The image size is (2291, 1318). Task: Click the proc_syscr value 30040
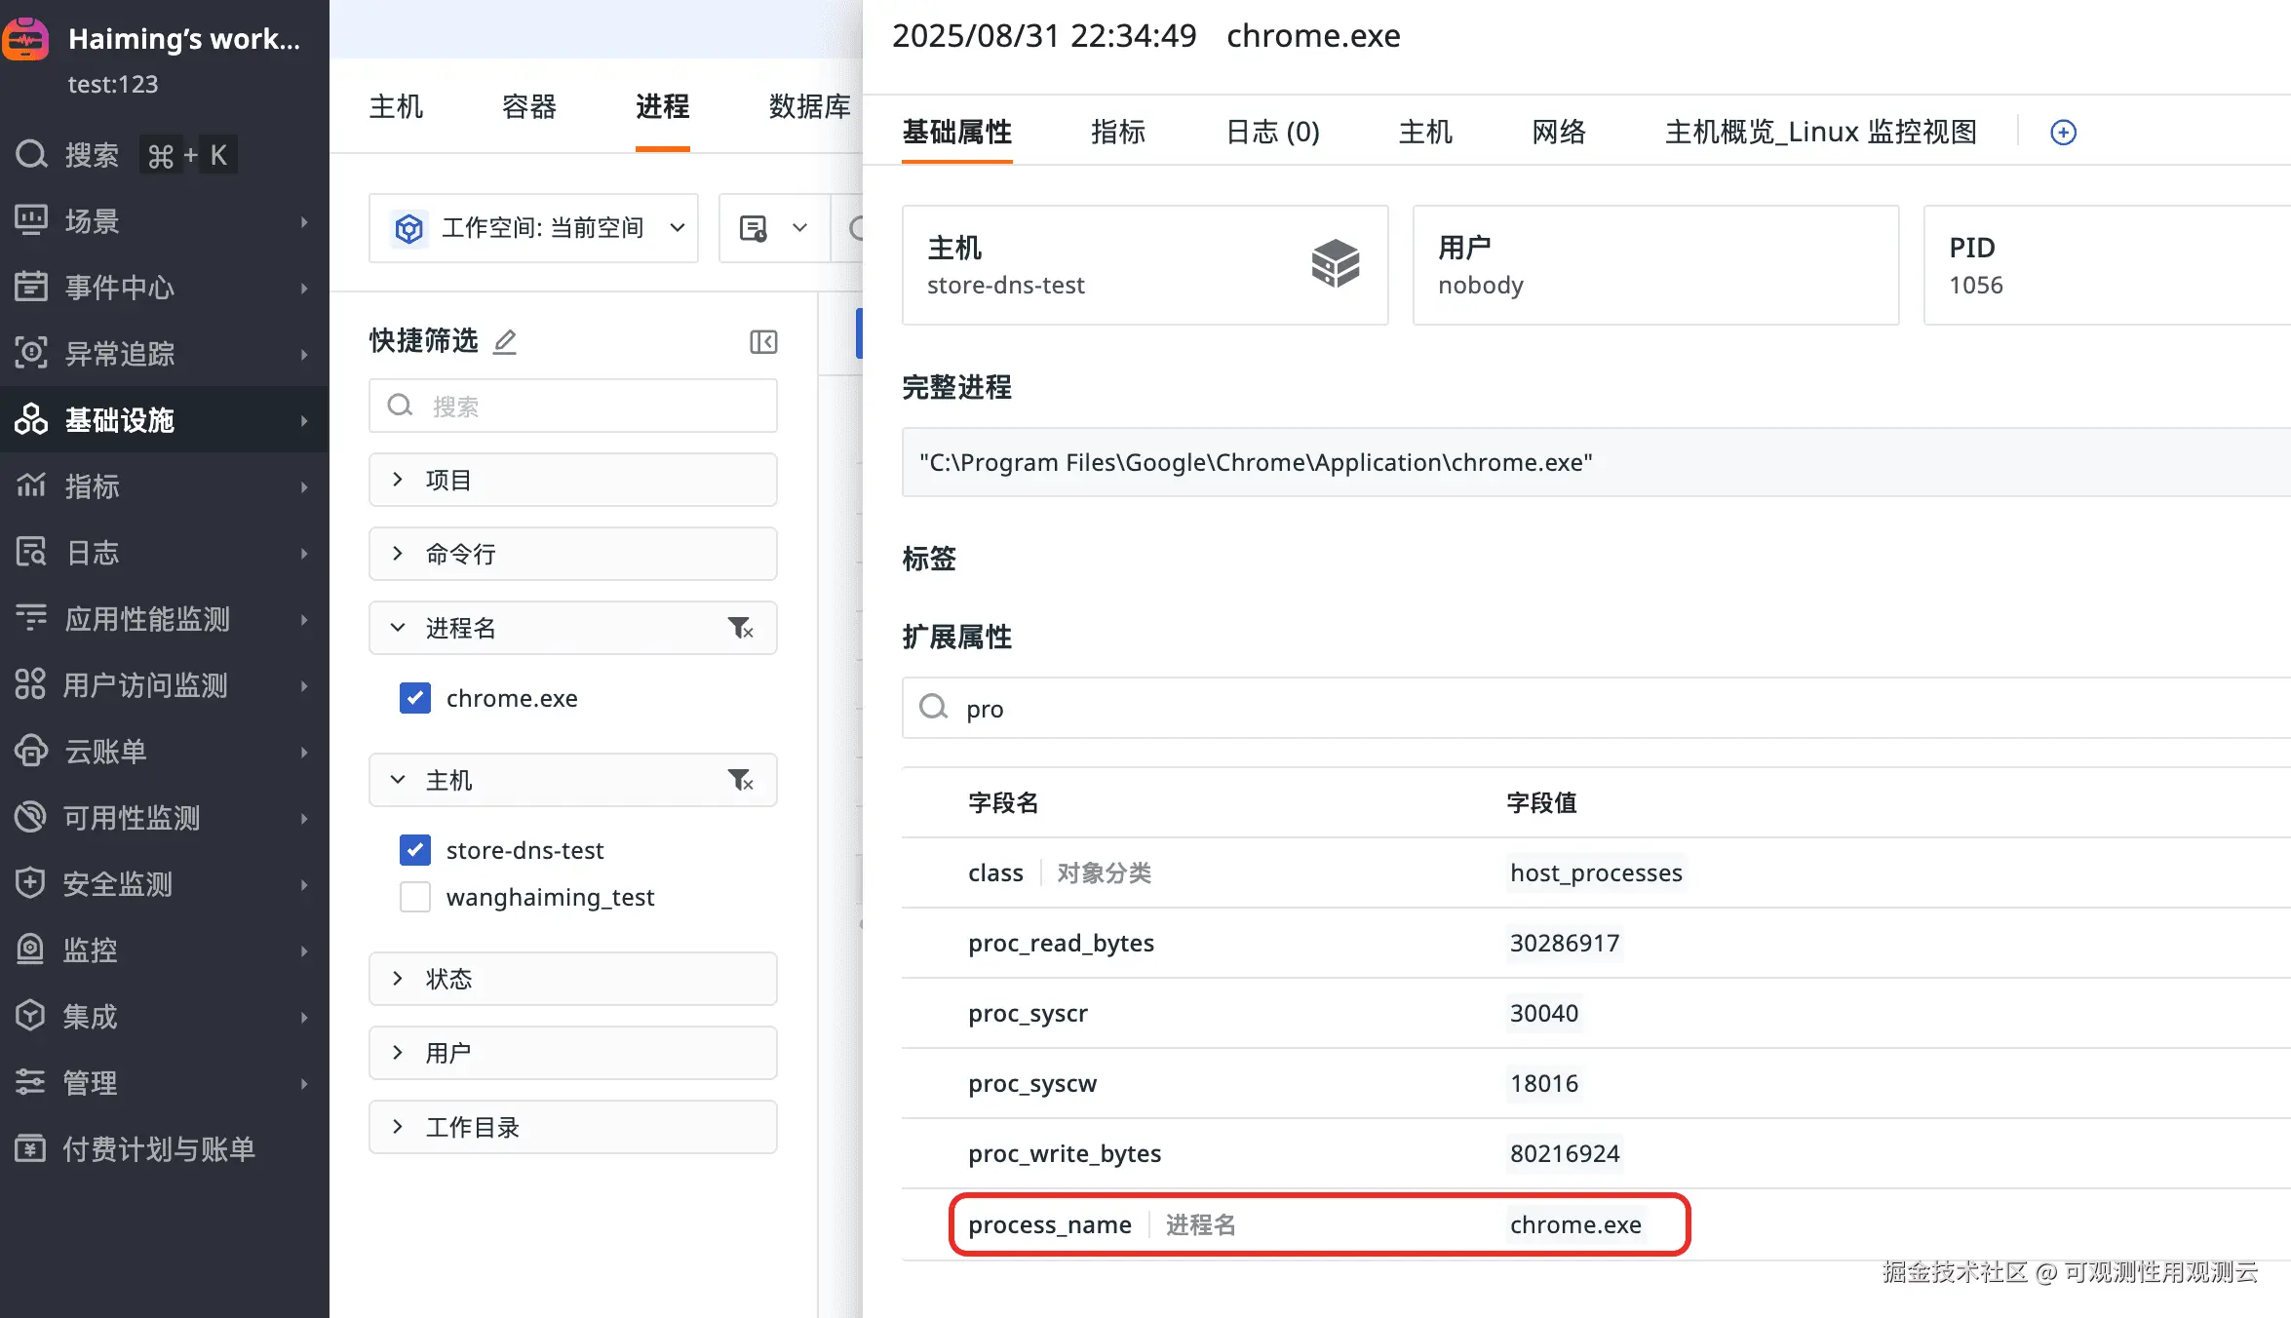coord(1544,1013)
